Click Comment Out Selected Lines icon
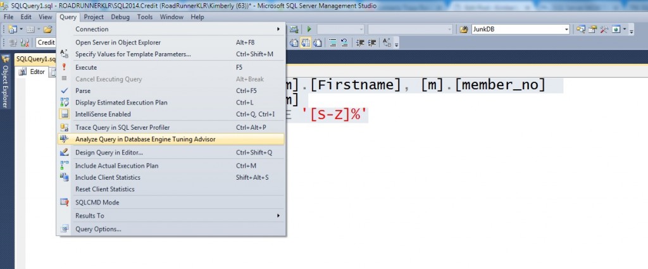Viewport: 648px width, 269px height. [x=333, y=42]
